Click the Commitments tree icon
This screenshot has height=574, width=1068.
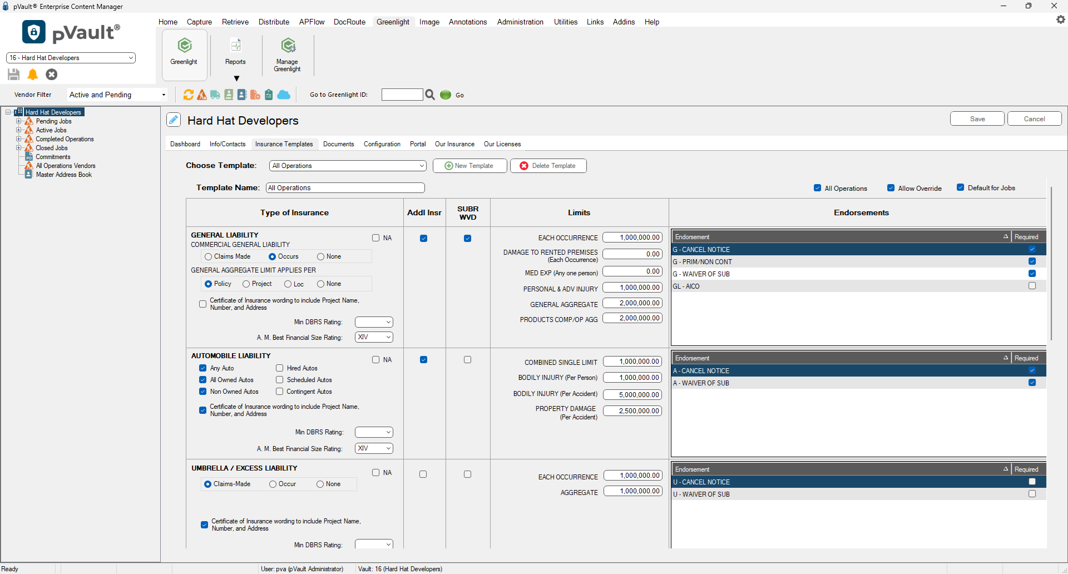click(29, 157)
